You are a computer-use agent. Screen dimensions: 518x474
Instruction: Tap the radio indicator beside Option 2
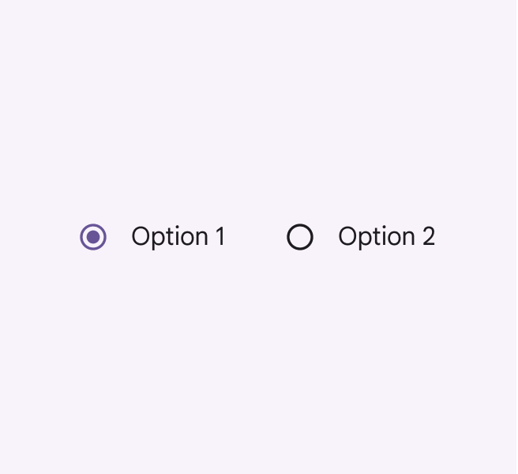click(300, 237)
